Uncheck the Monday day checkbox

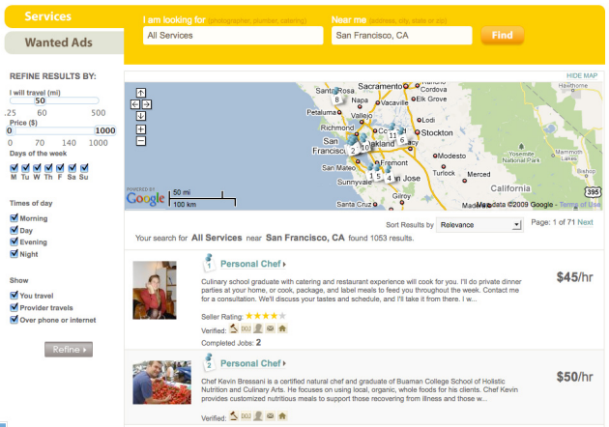coord(14,166)
